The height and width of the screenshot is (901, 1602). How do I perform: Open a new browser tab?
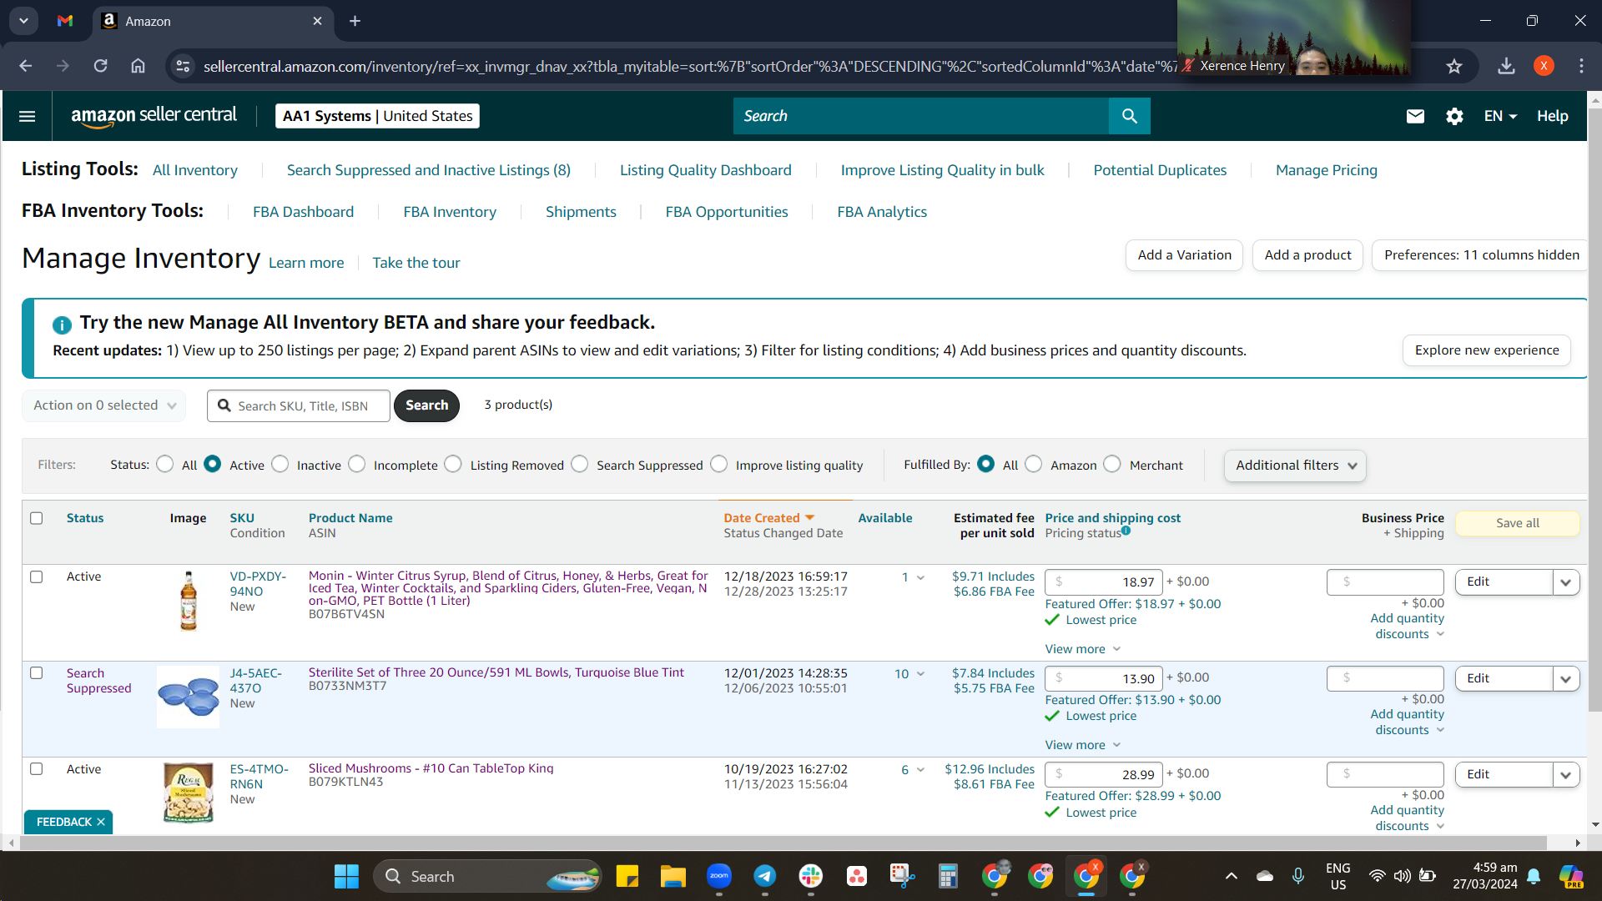point(355,21)
